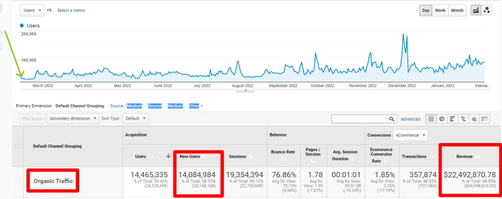Image resolution: width=502 pixels, height=199 pixels.
Task: Click the Users legend label on chart
Action: click(33, 26)
